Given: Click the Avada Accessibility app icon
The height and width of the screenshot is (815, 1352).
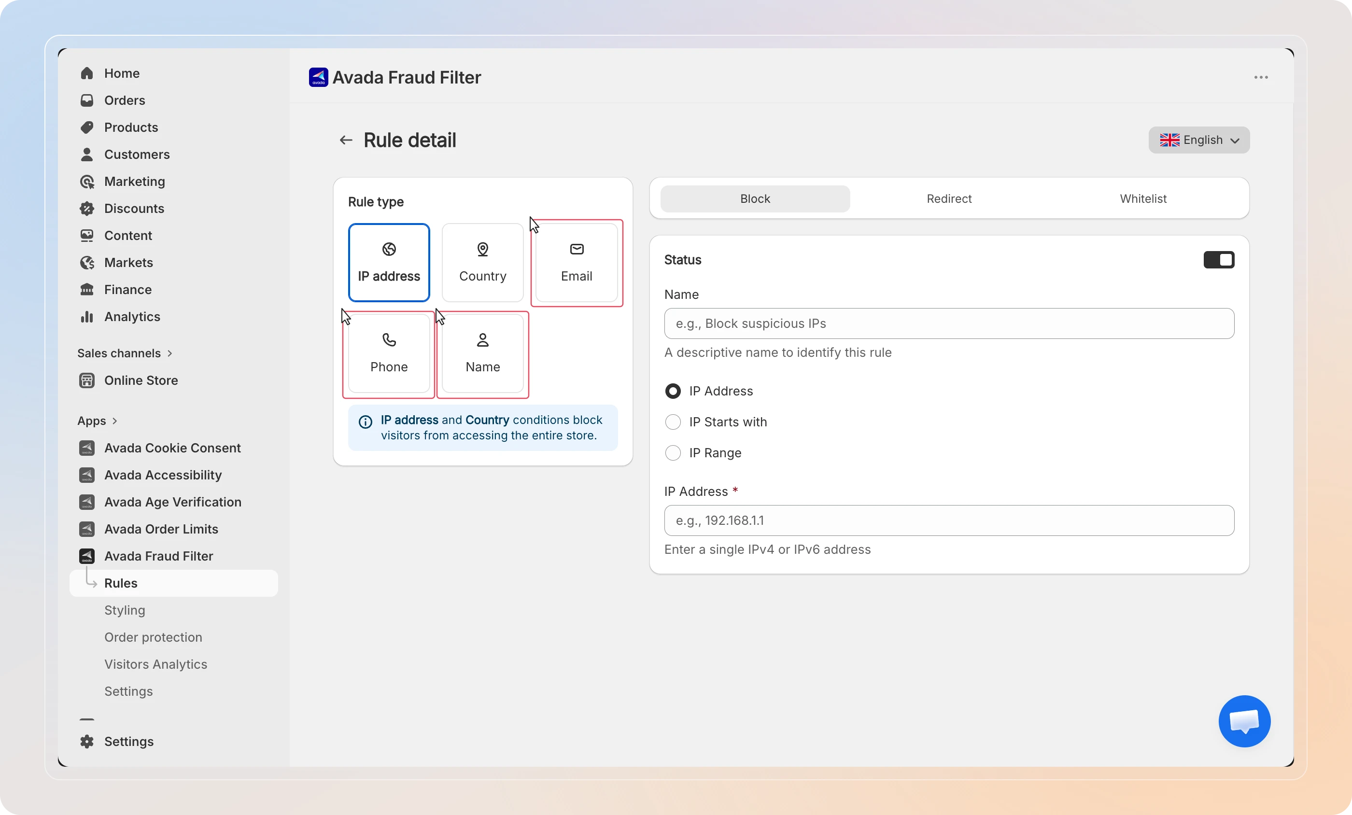Looking at the screenshot, I should (x=87, y=475).
